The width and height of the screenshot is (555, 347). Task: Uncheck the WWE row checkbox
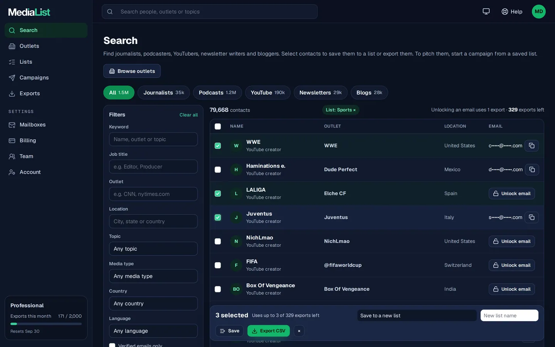(x=218, y=146)
